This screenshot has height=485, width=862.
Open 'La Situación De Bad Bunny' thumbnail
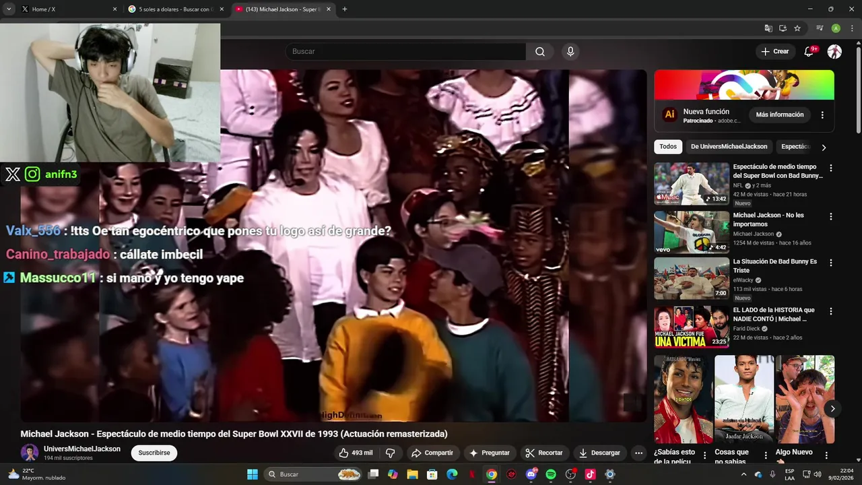[x=692, y=278]
